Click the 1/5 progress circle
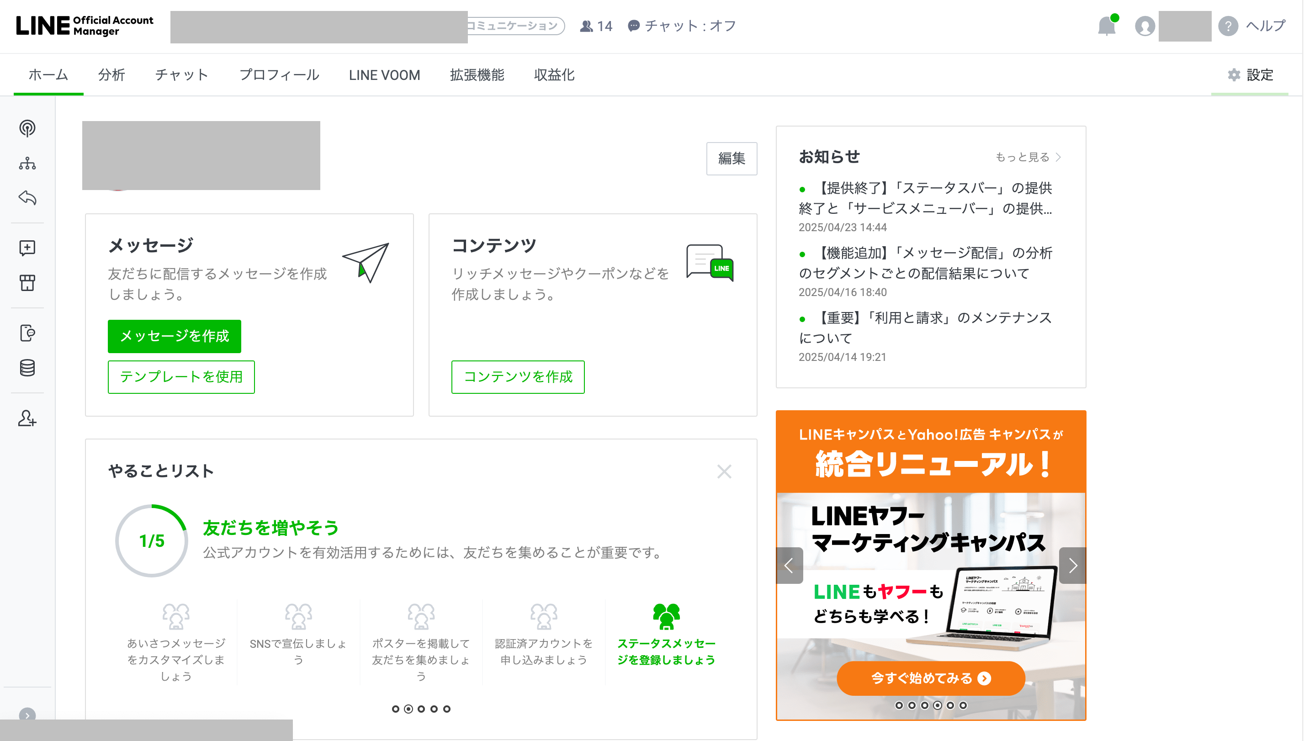The height and width of the screenshot is (741, 1304). pos(152,540)
